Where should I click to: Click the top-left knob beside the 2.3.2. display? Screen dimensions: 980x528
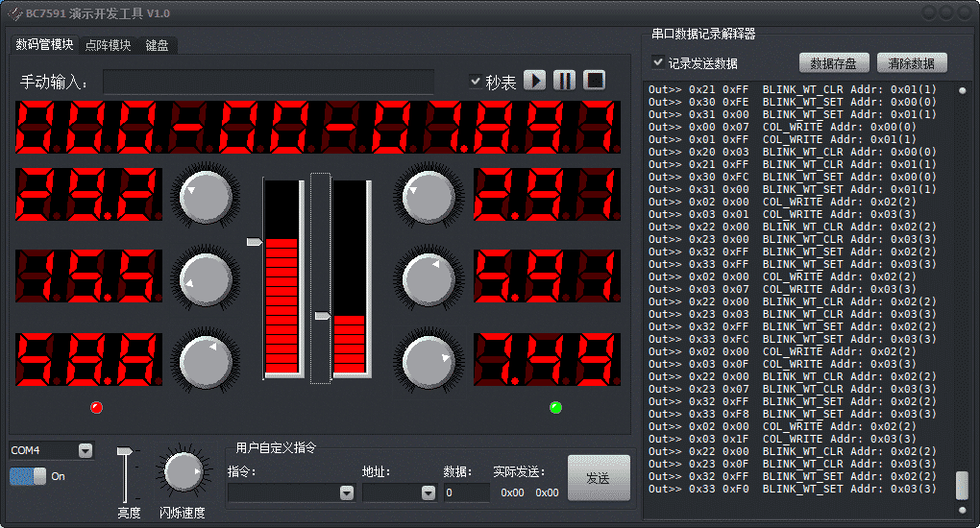(206, 196)
